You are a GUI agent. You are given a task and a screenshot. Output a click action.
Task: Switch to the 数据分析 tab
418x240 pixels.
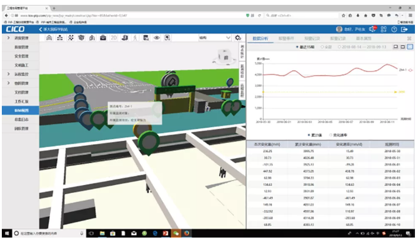[x=260, y=38]
